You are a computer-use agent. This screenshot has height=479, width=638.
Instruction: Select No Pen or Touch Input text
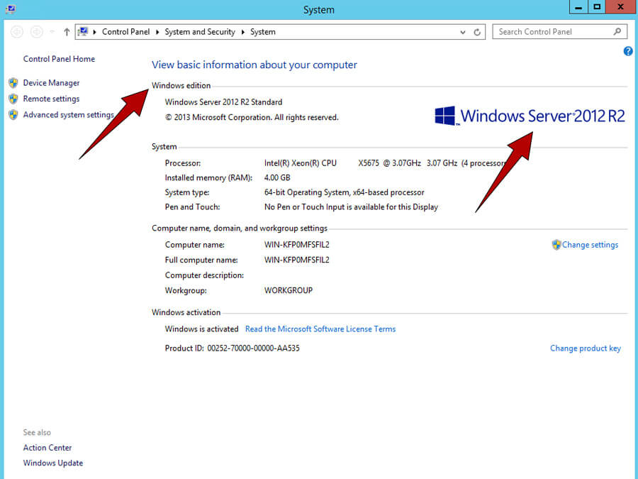(351, 207)
